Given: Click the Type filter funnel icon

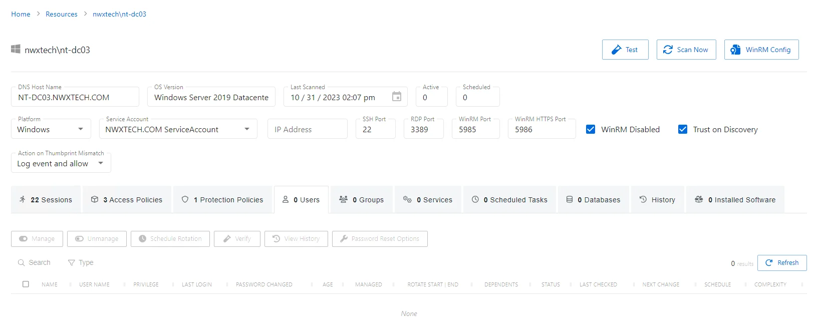Looking at the screenshot, I should (x=72, y=262).
